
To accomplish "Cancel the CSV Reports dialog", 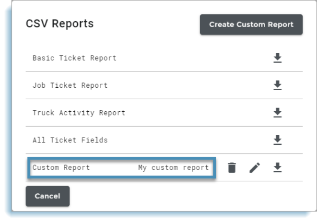I will (47, 196).
